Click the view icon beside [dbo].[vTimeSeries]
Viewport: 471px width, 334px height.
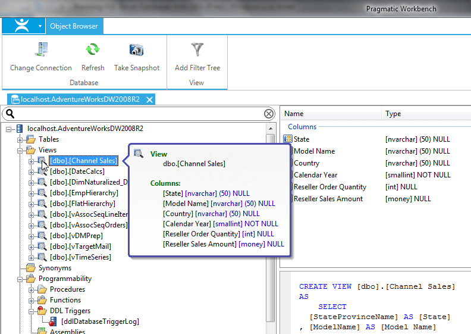pyautogui.click(x=42, y=257)
